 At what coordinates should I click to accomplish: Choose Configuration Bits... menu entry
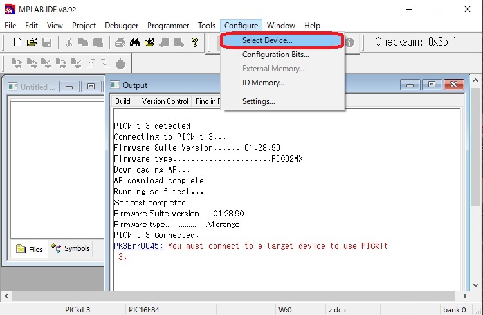coord(282,55)
